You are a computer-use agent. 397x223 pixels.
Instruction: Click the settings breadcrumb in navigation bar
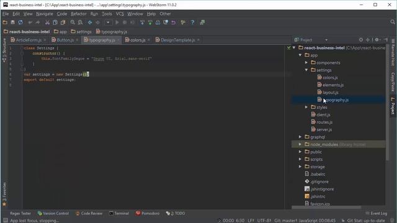(x=81, y=32)
